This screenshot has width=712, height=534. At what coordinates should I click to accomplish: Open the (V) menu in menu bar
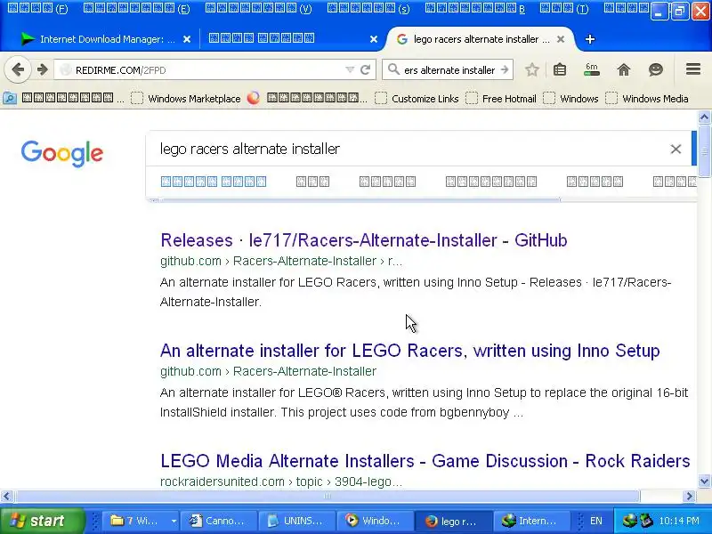point(259,9)
